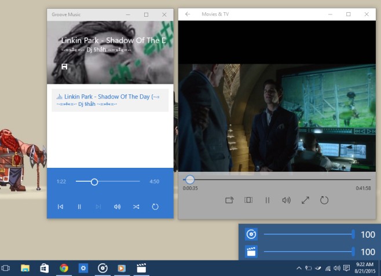The height and width of the screenshot is (276, 381).
Task: Mute the Groove Music volume icon
Action: click(x=117, y=207)
